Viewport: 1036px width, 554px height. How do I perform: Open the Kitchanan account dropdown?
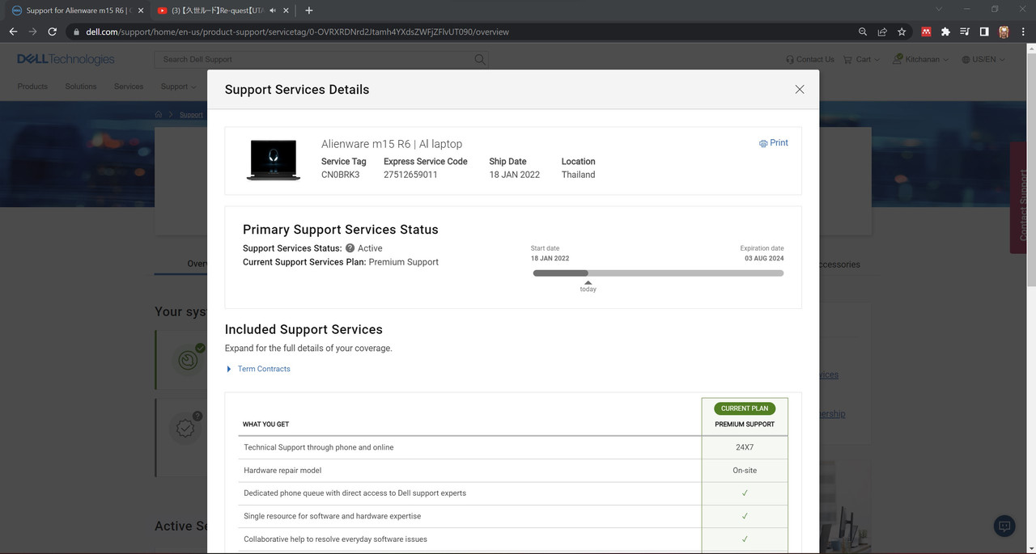click(x=920, y=59)
